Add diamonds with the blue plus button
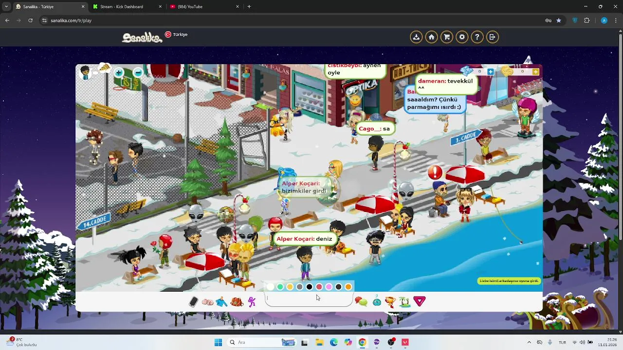Screen dimensions: 623x350 490,72
